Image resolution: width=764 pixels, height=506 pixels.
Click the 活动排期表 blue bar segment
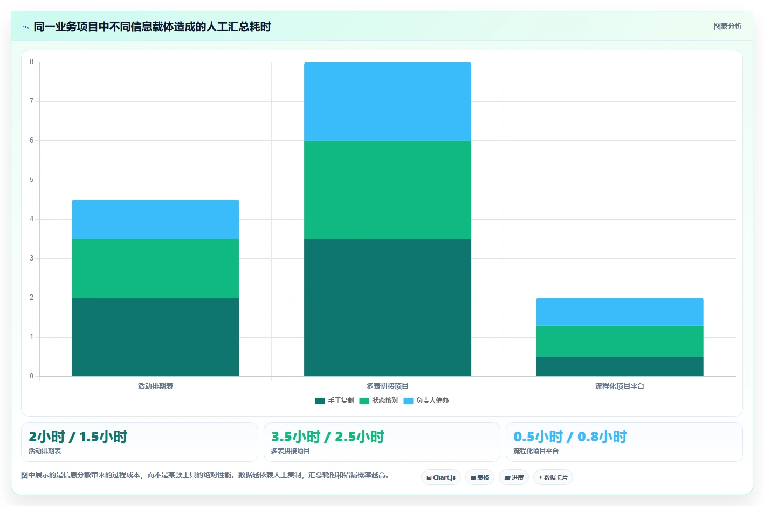[x=155, y=220]
